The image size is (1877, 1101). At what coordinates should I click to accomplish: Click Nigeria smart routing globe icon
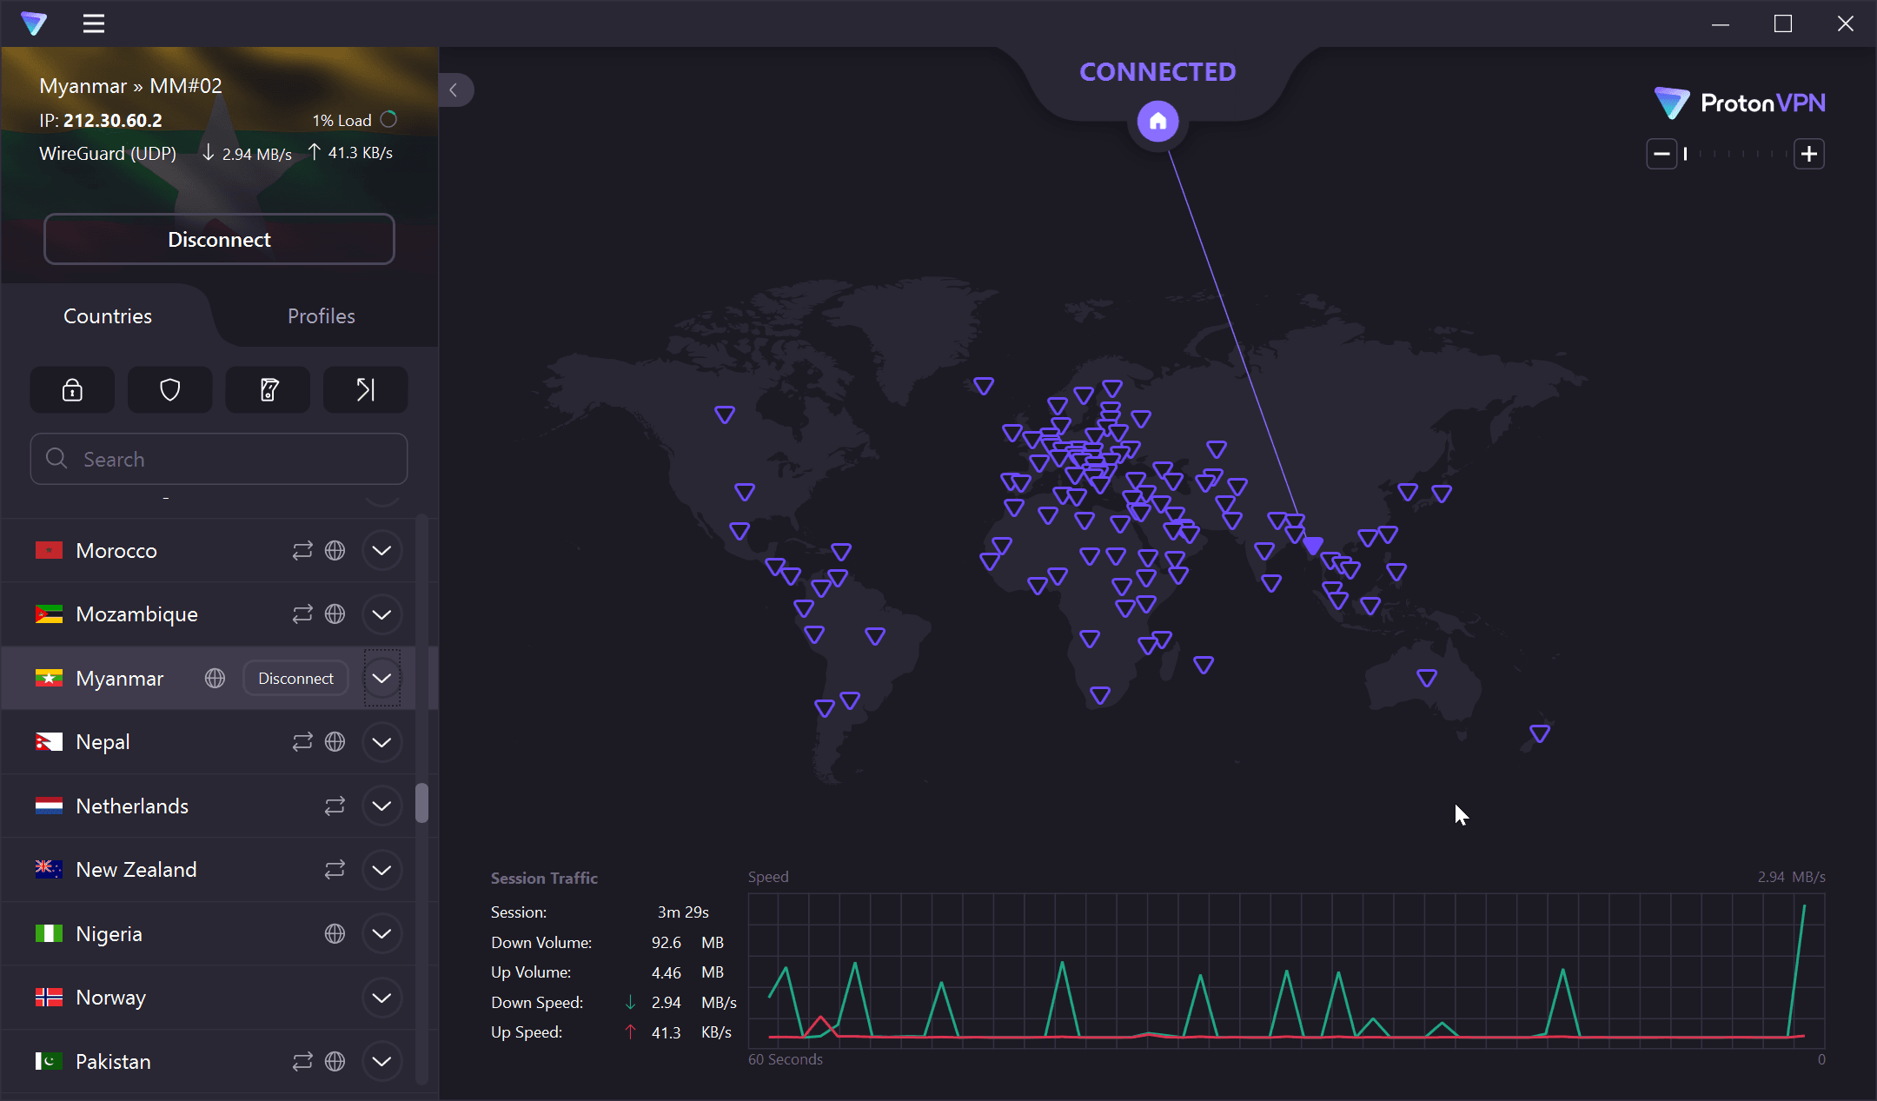(x=335, y=934)
